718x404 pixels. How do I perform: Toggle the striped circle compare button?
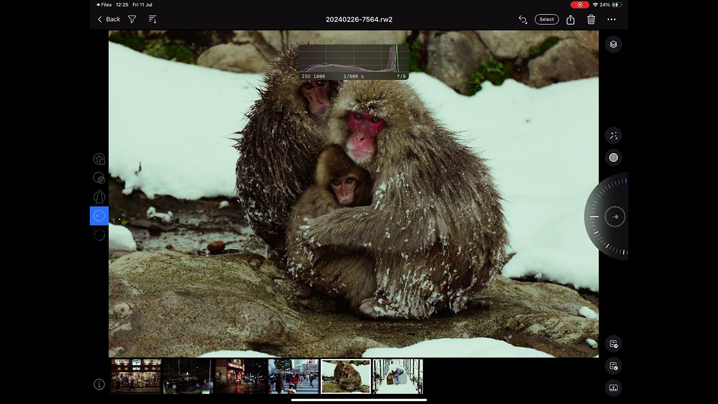pos(614,158)
